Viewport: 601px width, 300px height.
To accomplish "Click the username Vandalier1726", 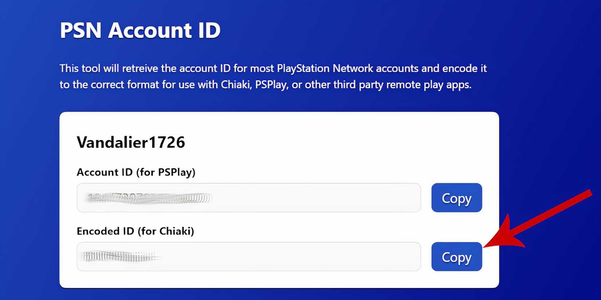I will tap(131, 142).
